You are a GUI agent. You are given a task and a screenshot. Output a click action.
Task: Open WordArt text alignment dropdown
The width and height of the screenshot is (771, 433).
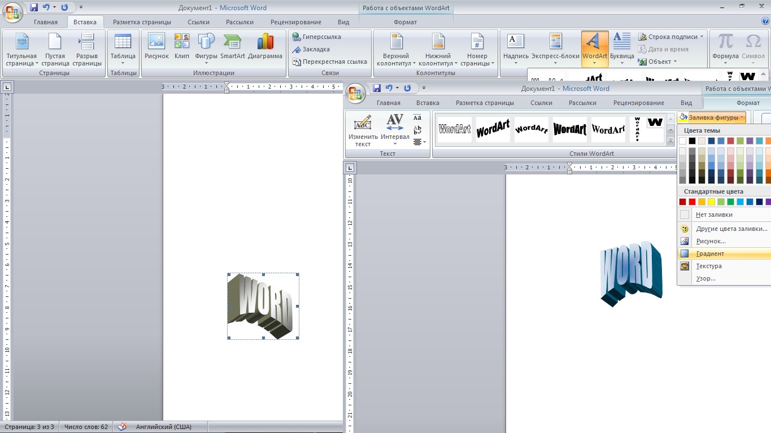(x=419, y=142)
